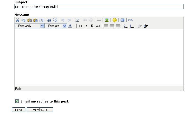Click the eraser Remove Formatting icon

click(77, 20)
